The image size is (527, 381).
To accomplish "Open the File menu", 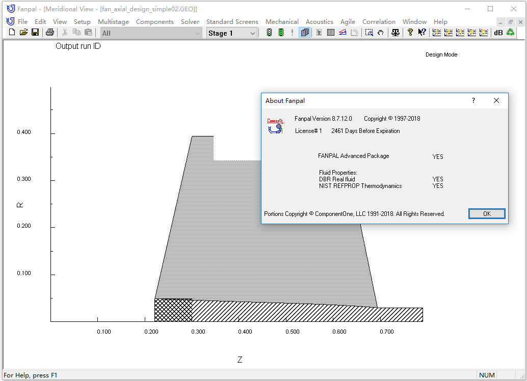I will (x=22, y=21).
